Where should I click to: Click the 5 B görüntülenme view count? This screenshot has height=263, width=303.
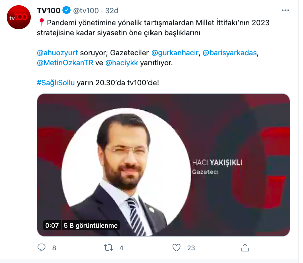[91, 225]
